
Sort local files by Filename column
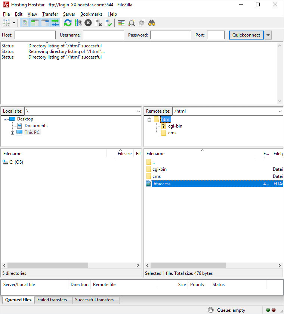coord(54,154)
